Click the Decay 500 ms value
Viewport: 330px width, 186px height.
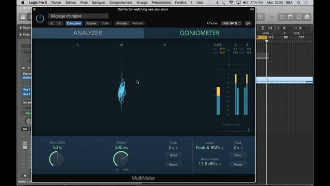click(121, 148)
